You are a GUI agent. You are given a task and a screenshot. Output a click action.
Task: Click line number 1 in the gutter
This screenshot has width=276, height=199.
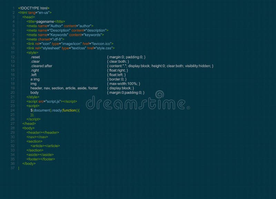click(x=13, y=8)
